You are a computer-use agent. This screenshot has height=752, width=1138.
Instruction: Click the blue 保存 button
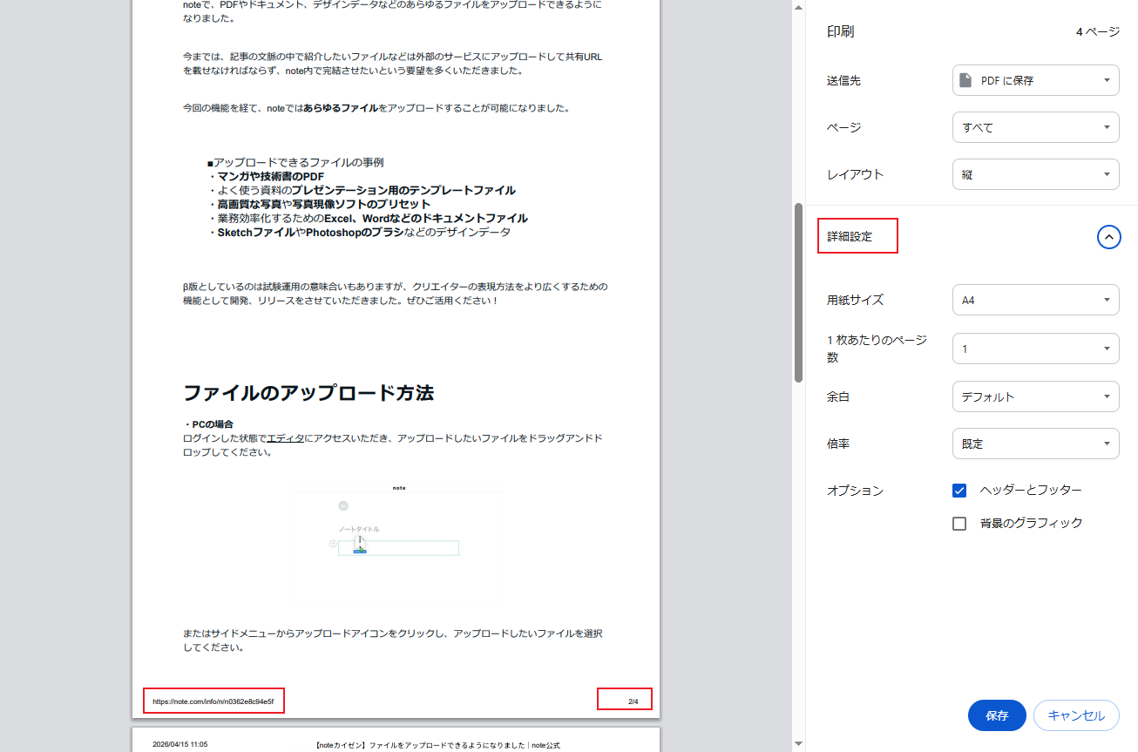(996, 715)
